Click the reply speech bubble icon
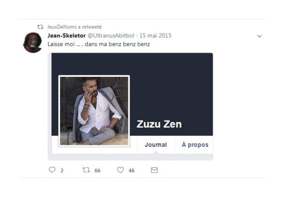 click(x=52, y=170)
